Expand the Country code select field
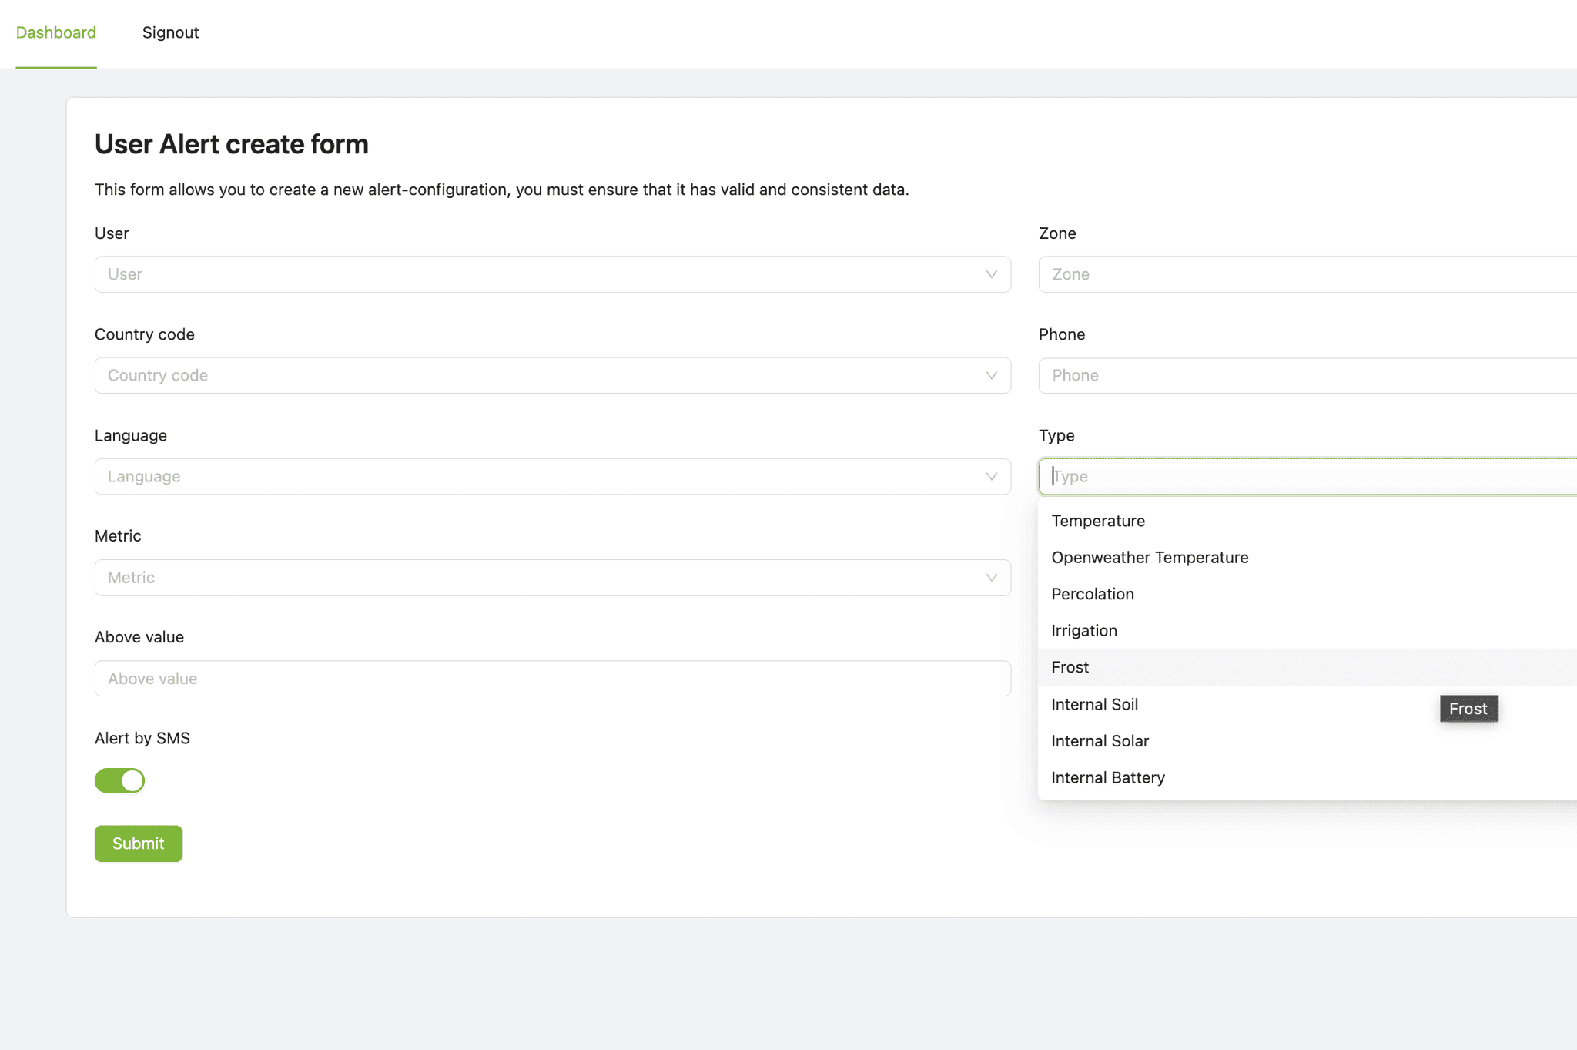Viewport: 1577px width, 1050px height. pos(539,375)
